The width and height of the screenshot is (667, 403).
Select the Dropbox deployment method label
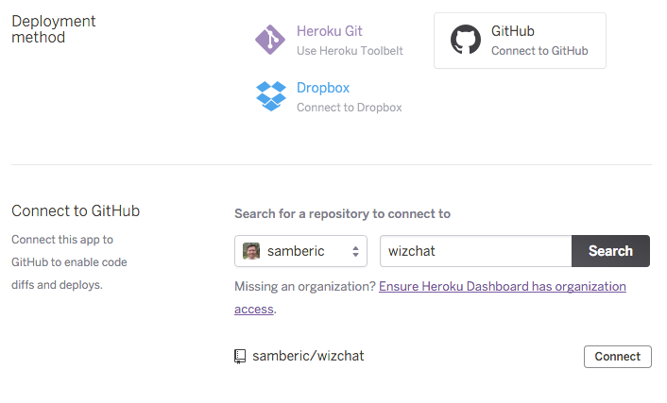tap(323, 88)
